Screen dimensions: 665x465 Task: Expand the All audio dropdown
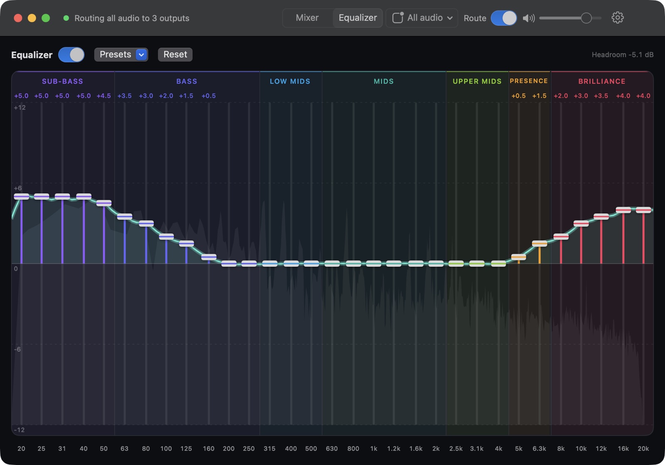(x=422, y=18)
